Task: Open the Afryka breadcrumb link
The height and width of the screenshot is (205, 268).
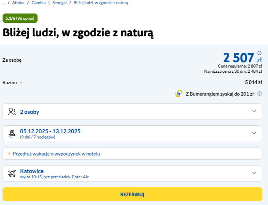Action: point(18,3)
